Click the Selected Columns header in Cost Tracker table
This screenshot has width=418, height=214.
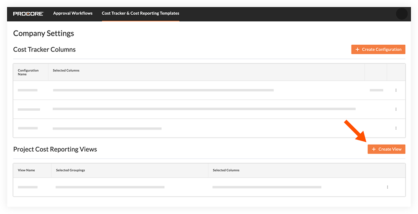[66, 70]
